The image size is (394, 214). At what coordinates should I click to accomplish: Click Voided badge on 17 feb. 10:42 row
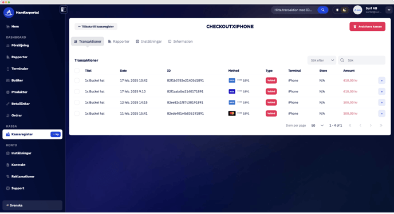(271, 80)
